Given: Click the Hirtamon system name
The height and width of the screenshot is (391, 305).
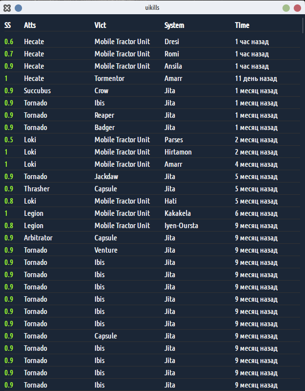Looking at the screenshot, I should click(178, 152).
